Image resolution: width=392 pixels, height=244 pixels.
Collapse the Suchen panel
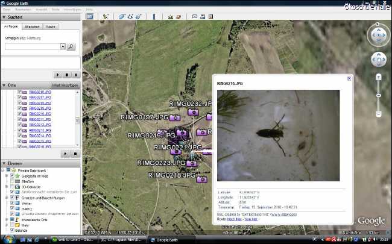4,18
